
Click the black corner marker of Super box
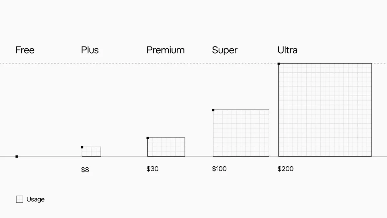click(213, 110)
